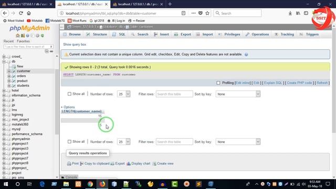Open File Explorer from the taskbar
Viewport: 336px width, 189px height.
point(66,184)
